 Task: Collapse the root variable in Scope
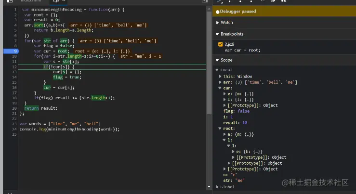coord(220,129)
